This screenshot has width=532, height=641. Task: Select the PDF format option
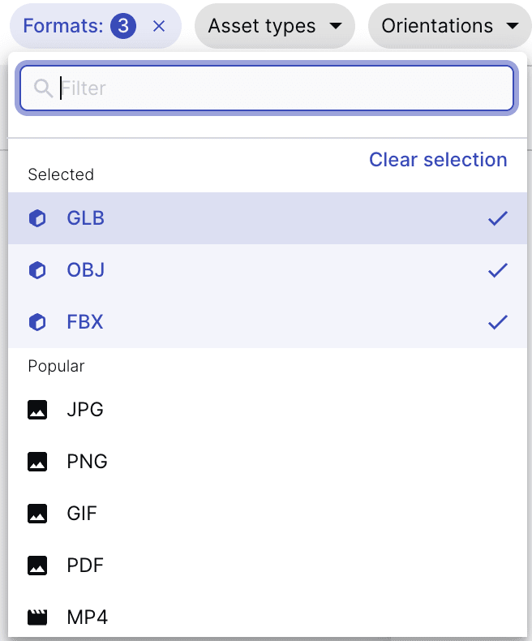(x=268, y=566)
